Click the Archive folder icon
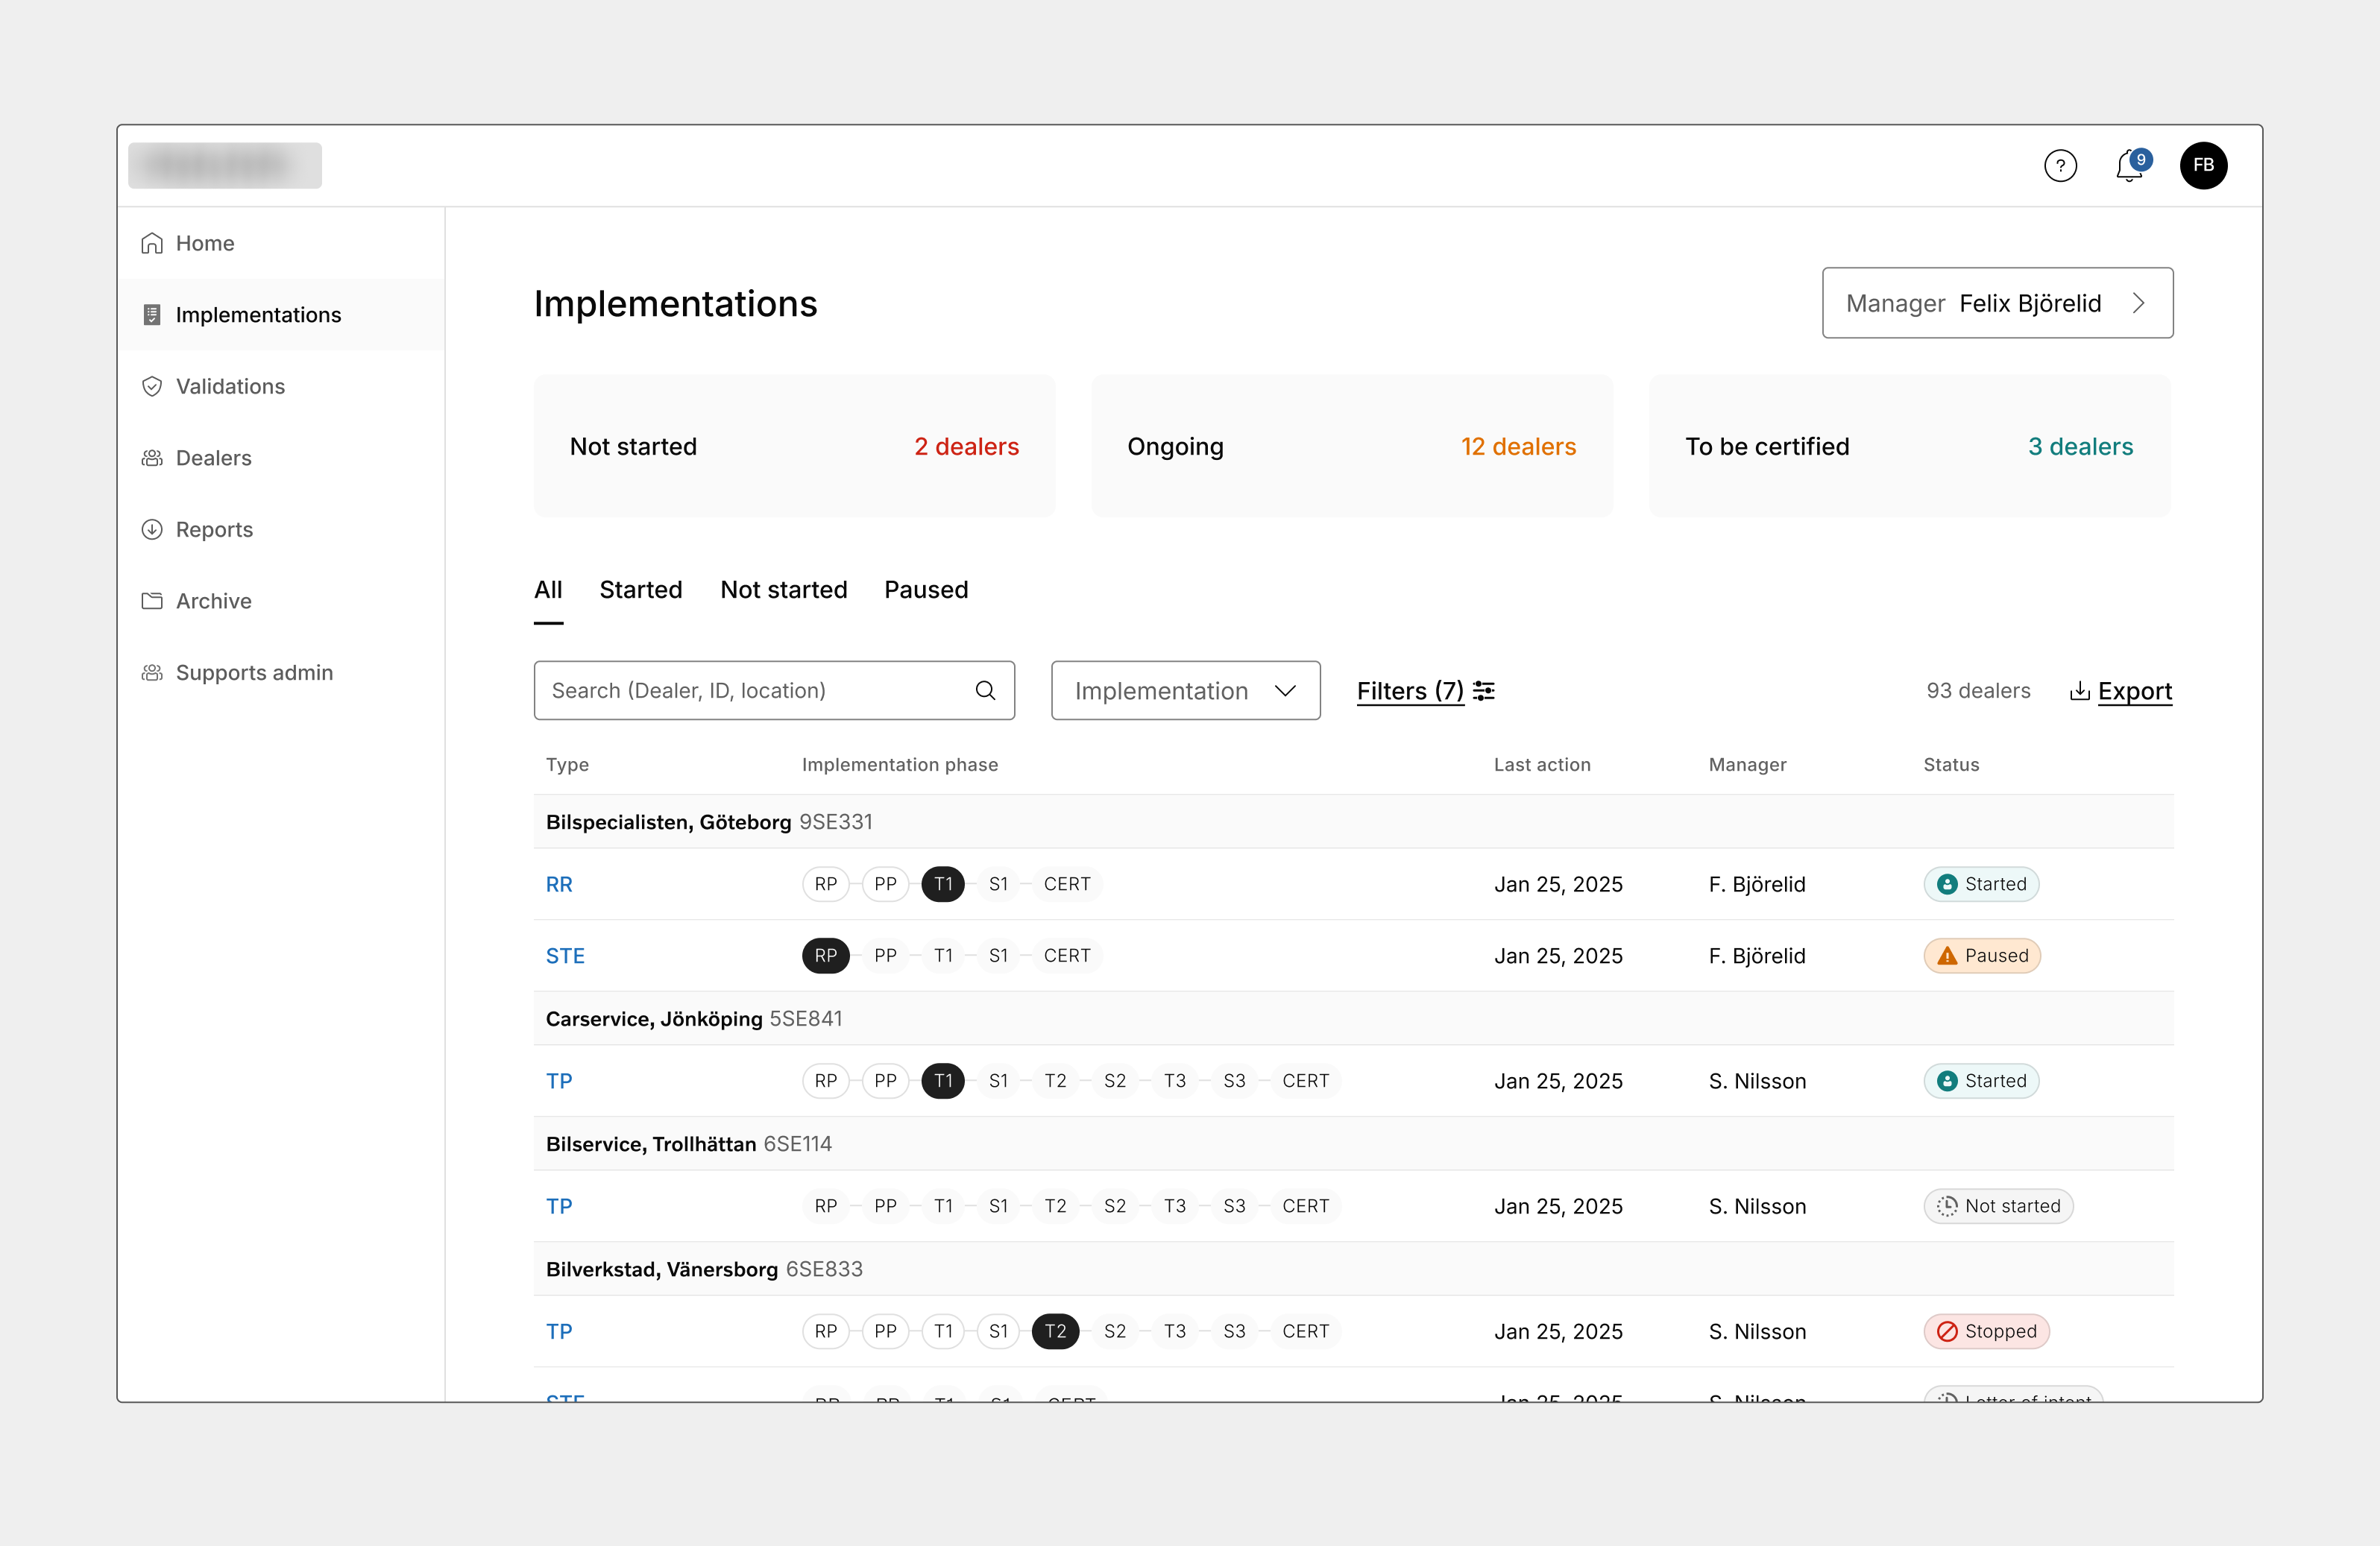The height and width of the screenshot is (1546, 2380). coord(152,601)
